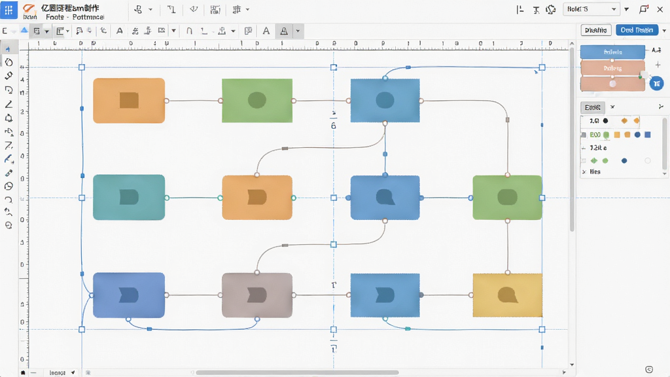Click the highlighted underlined A text icon

coord(284,31)
